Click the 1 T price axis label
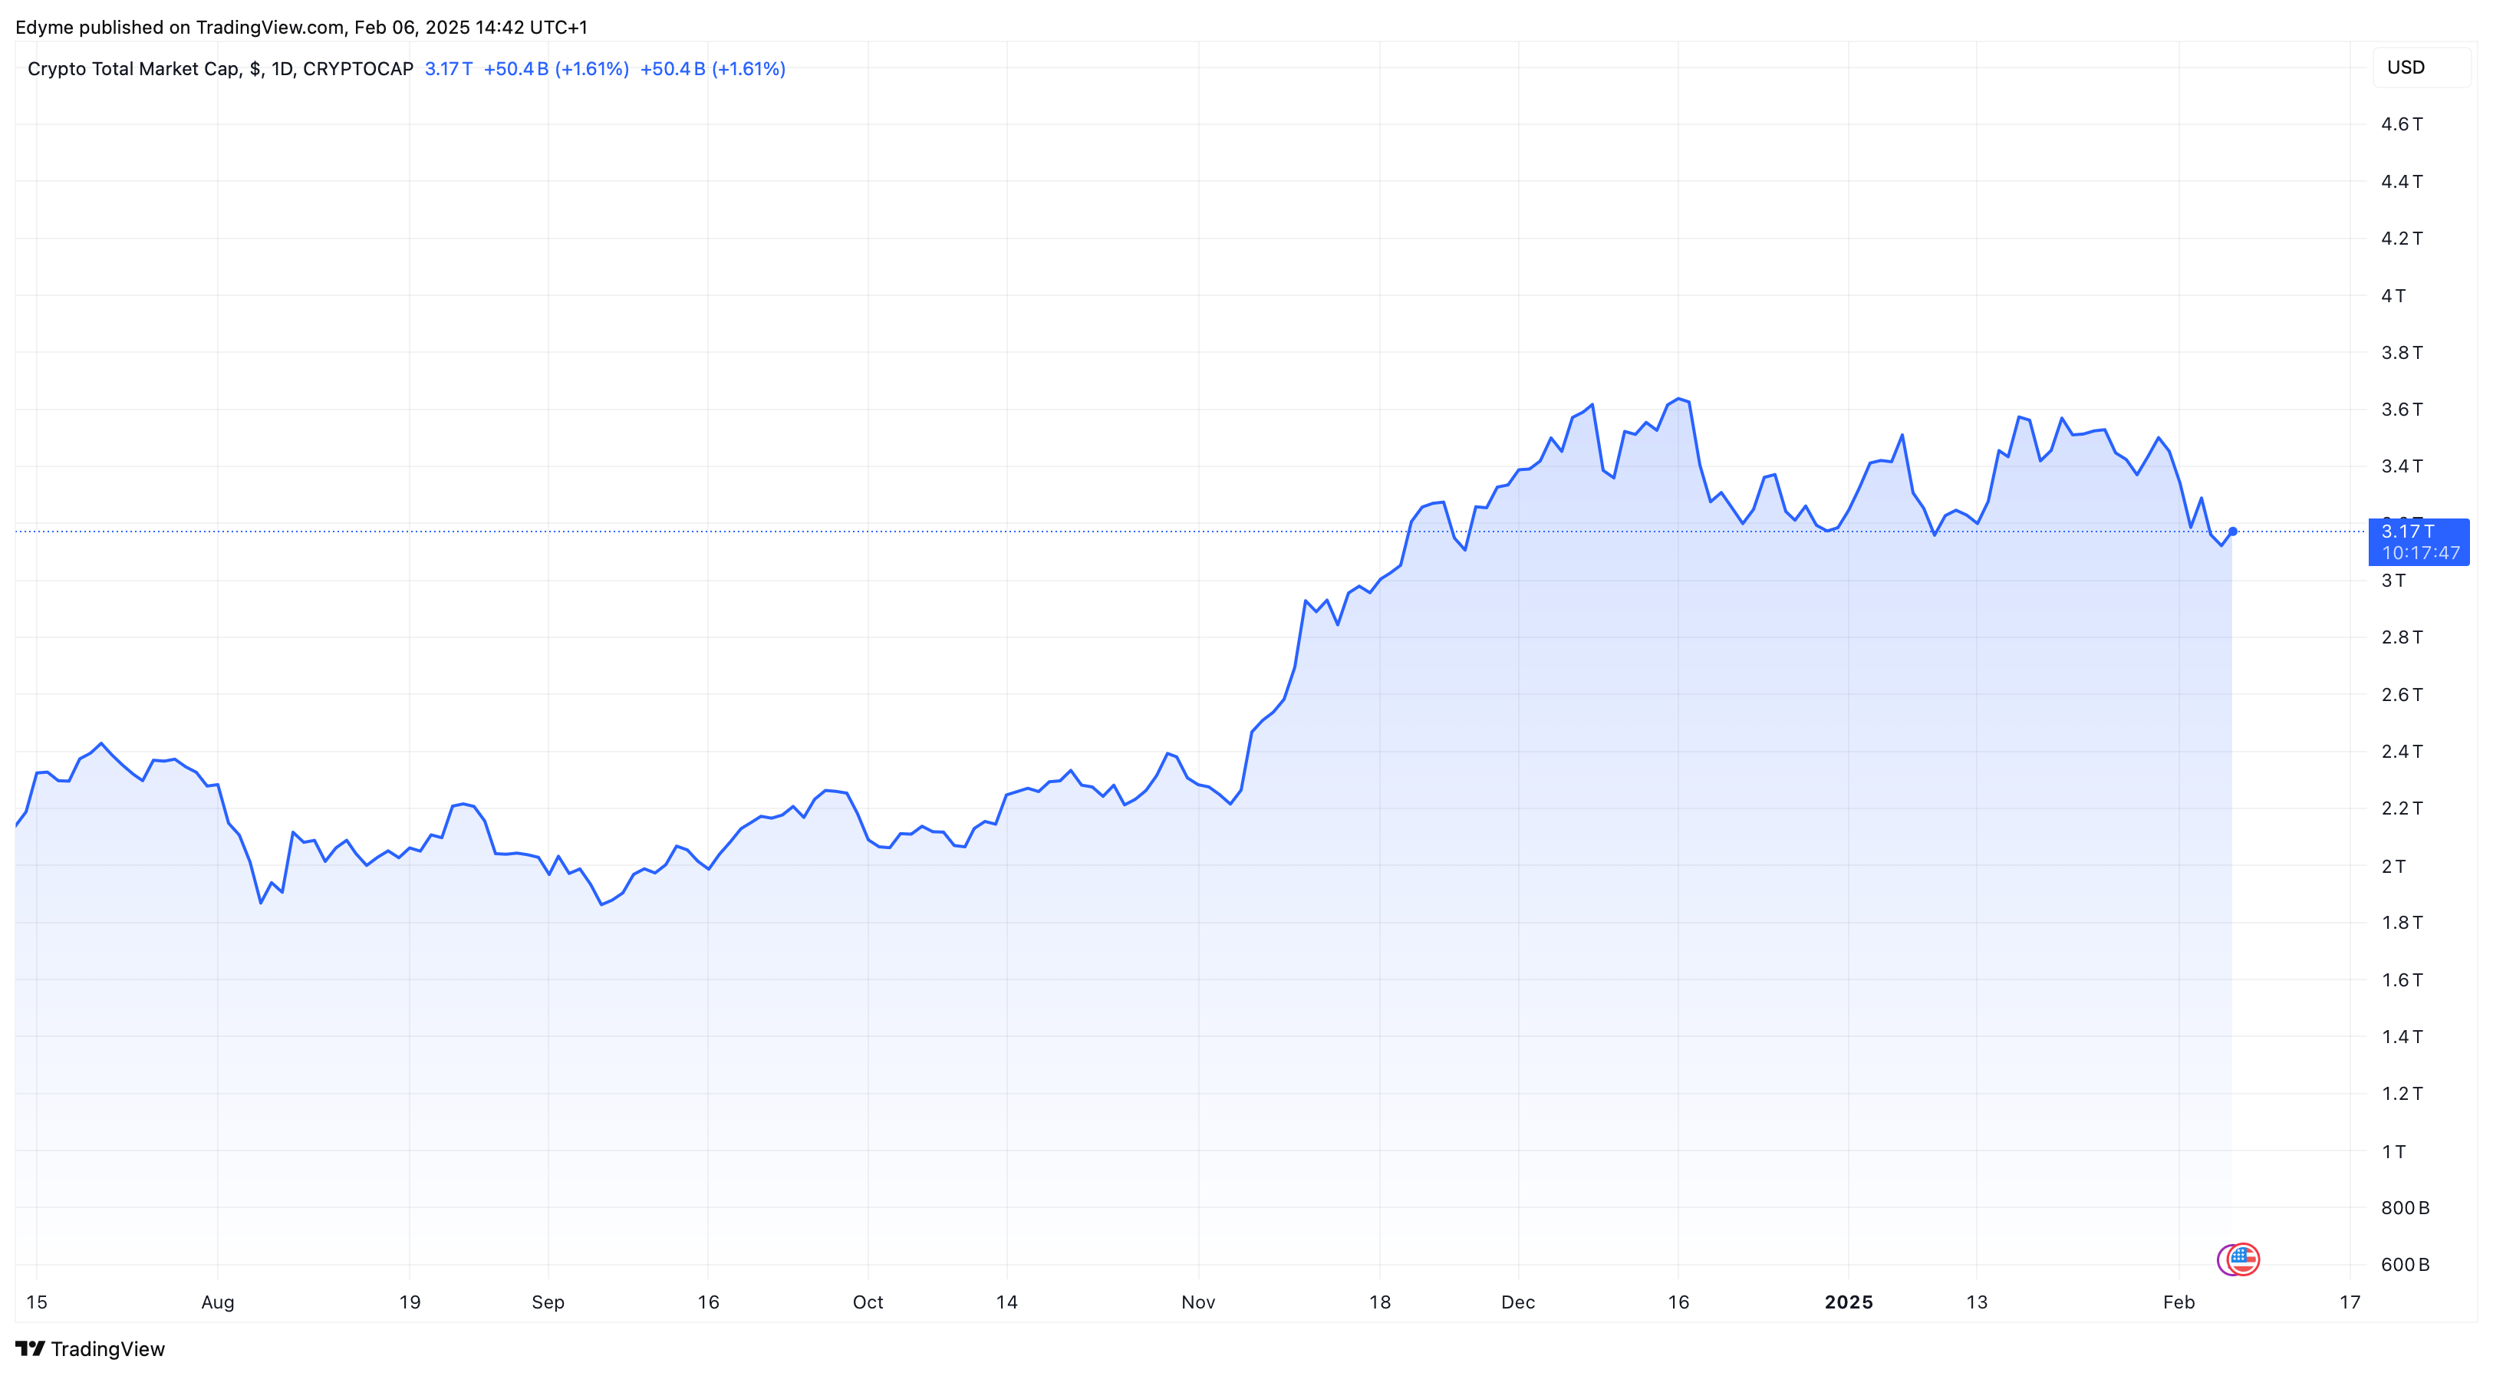This screenshot has width=2493, height=1376. (2393, 1151)
